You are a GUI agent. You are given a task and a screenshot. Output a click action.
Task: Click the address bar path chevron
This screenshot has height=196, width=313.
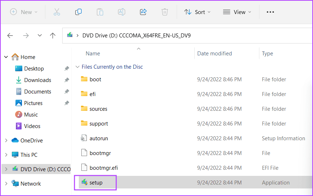tap(77, 36)
